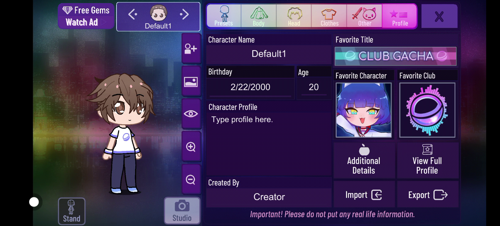500x226 pixels.
Task: Choose the Favorite Character thumbnail
Action: 364,110
